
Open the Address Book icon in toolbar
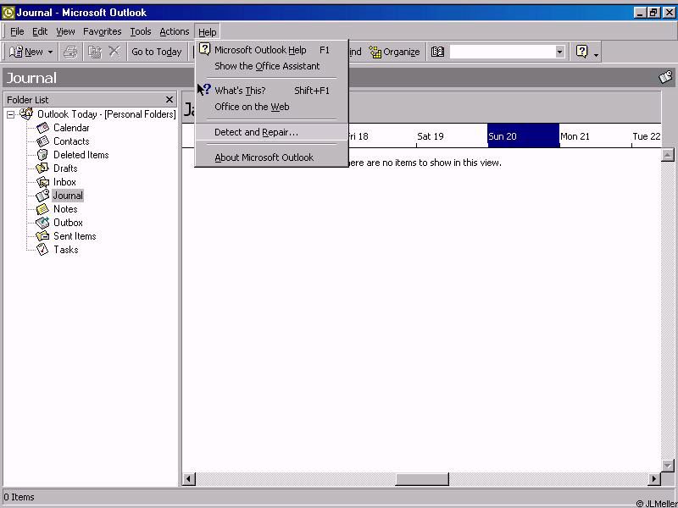pos(437,52)
